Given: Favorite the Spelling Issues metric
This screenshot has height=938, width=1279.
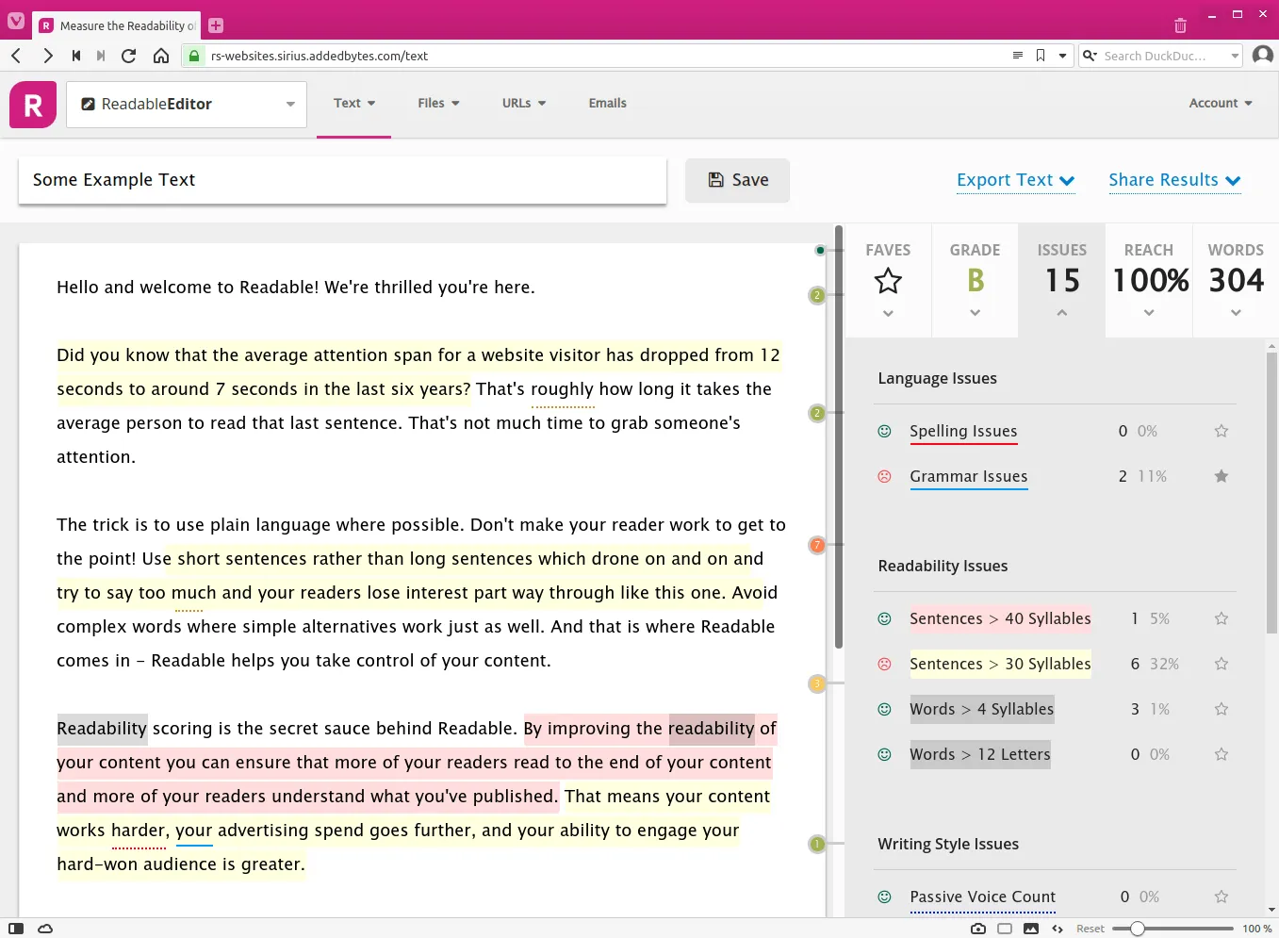Looking at the screenshot, I should tap(1222, 431).
